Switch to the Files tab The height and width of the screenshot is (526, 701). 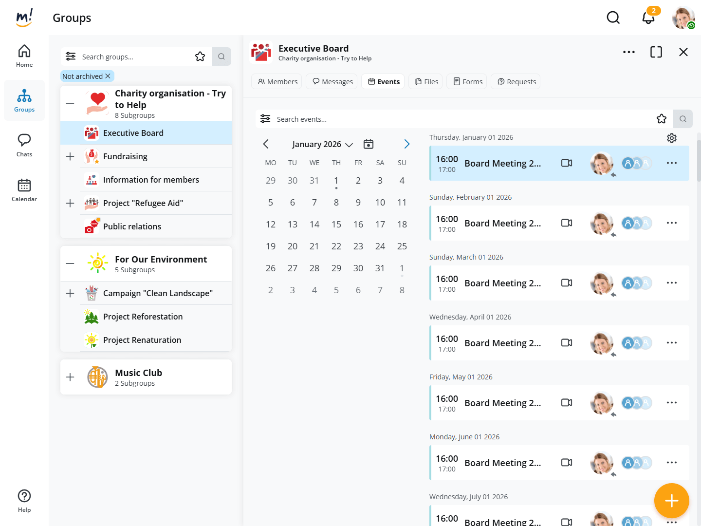click(x=426, y=82)
